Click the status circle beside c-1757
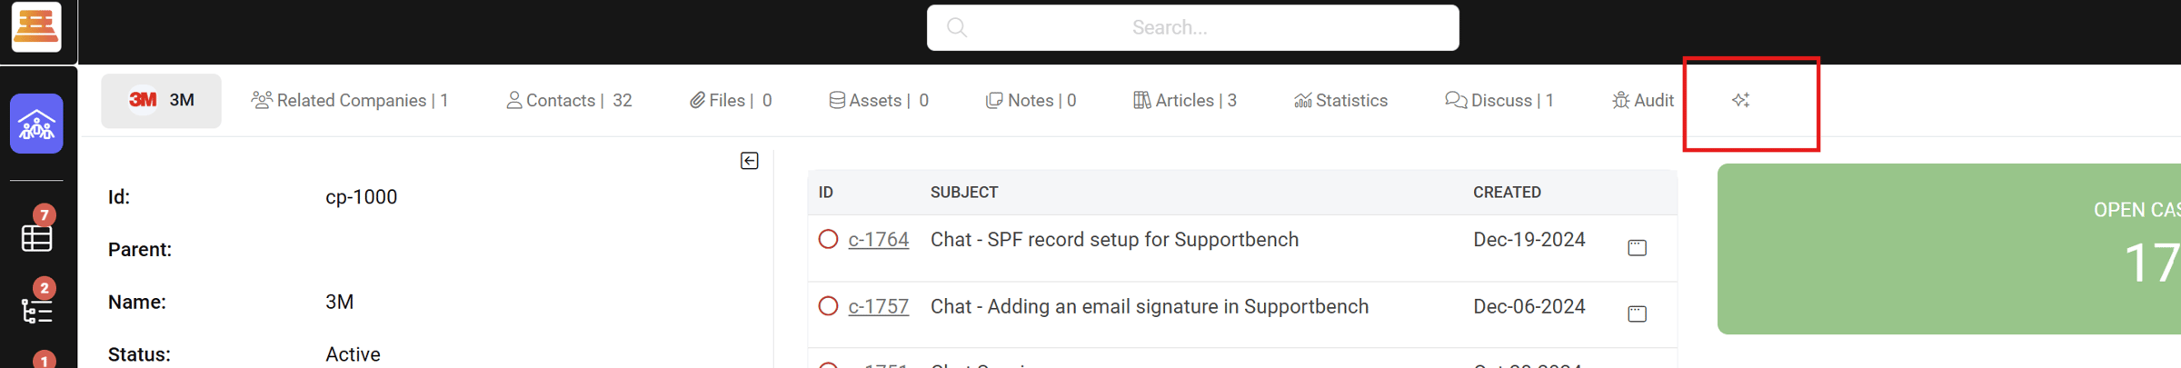Image resolution: width=2181 pixels, height=368 pixels. [x=828, y=306]
